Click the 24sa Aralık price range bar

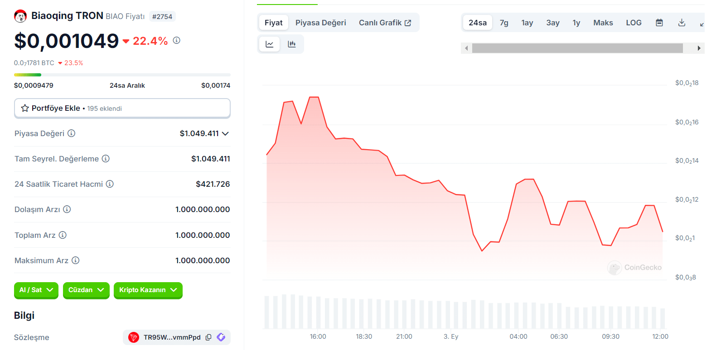(122, 75)
